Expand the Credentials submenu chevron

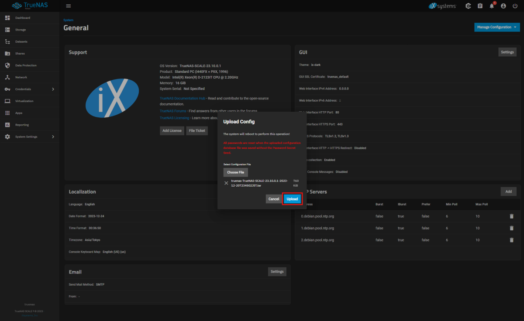[53, 89]
